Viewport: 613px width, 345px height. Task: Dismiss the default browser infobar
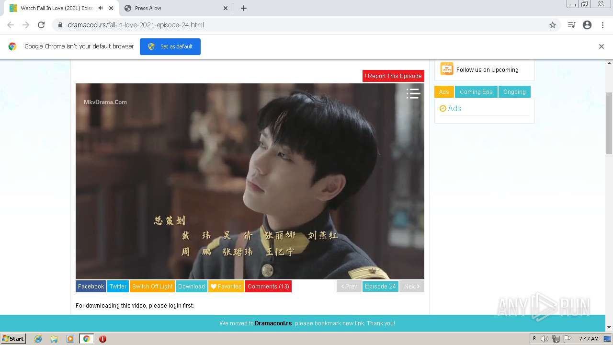click(x=602, y=46)
